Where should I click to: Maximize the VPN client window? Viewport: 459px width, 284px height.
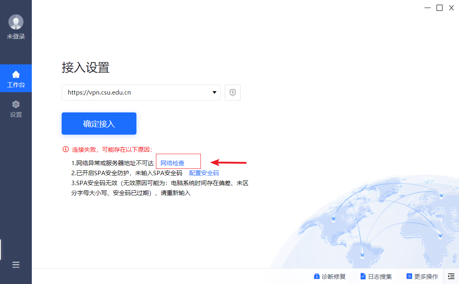click(440, 8)
